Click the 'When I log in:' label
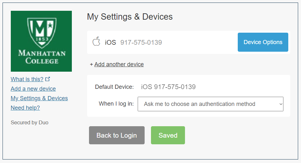Screen dimensions: 301x163 [116, 104]
